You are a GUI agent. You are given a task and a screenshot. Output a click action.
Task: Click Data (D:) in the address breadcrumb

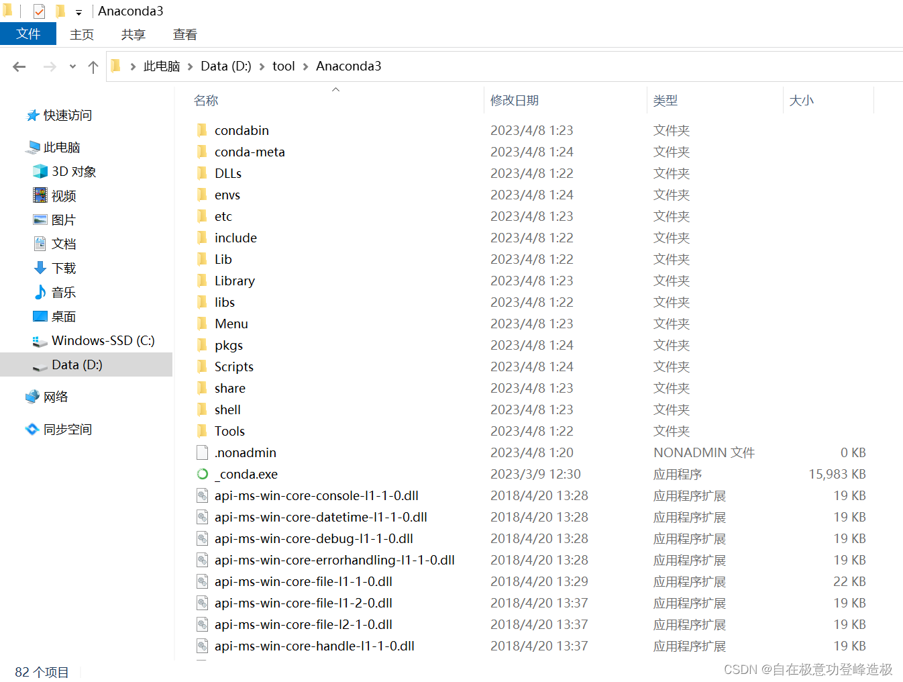226,66
